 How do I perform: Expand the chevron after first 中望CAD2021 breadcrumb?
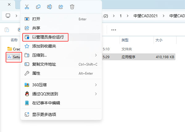(163, 16)
